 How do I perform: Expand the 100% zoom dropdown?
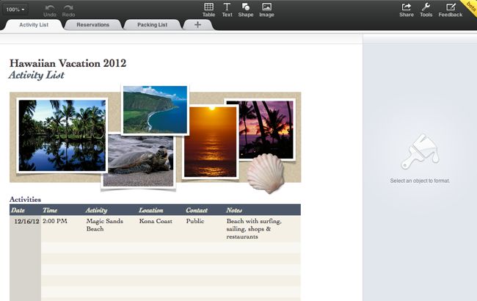15,10
